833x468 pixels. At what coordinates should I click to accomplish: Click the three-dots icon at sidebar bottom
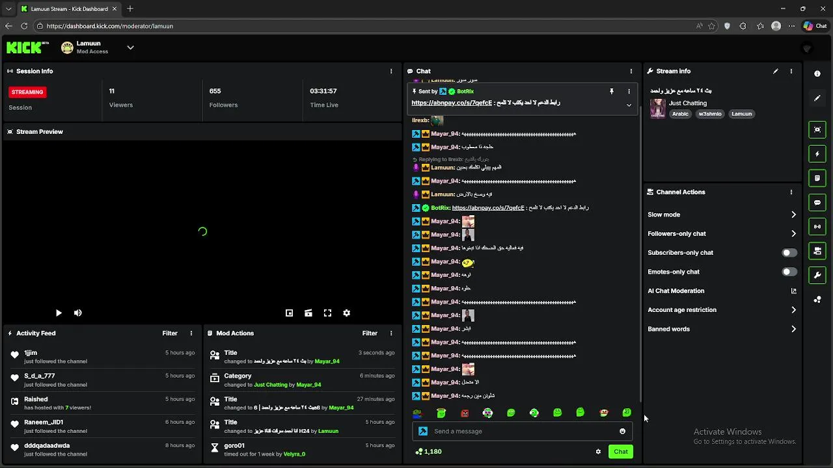[x=817, y=300]
